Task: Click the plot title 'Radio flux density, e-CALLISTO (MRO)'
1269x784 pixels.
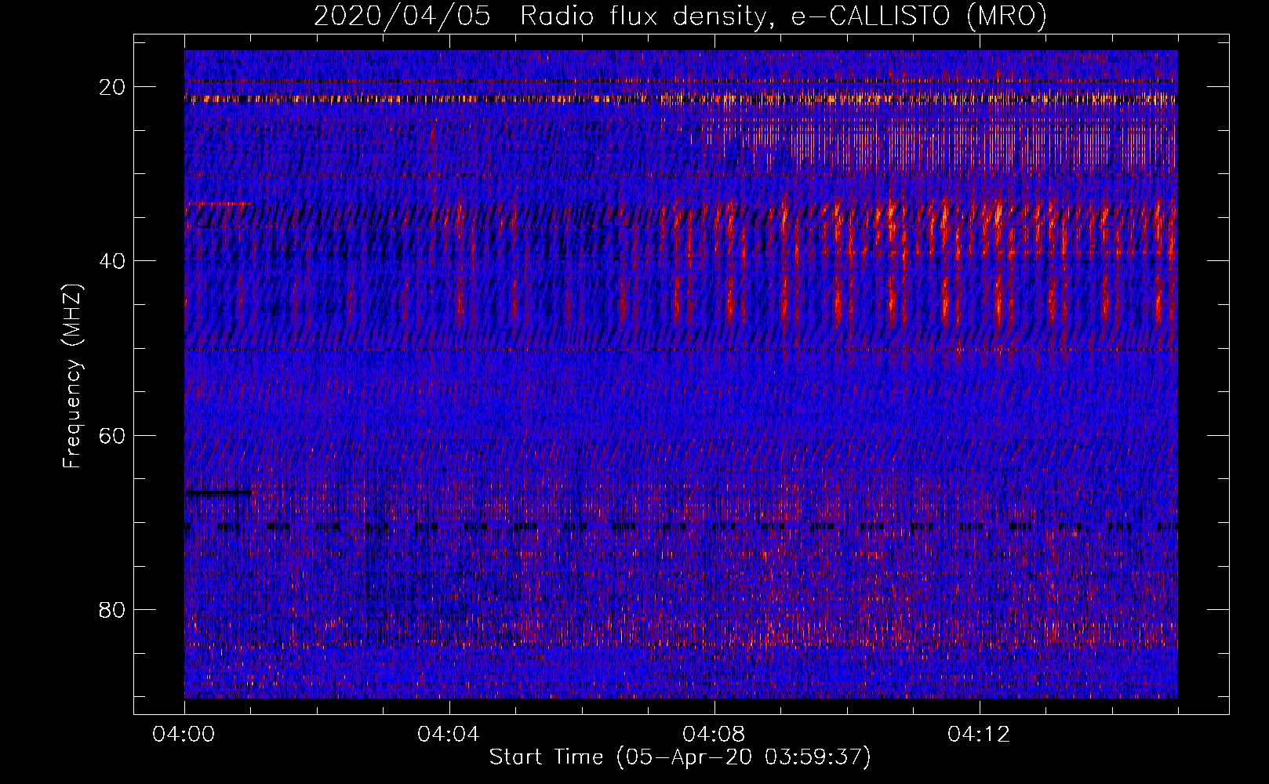Action: point(783,16)
